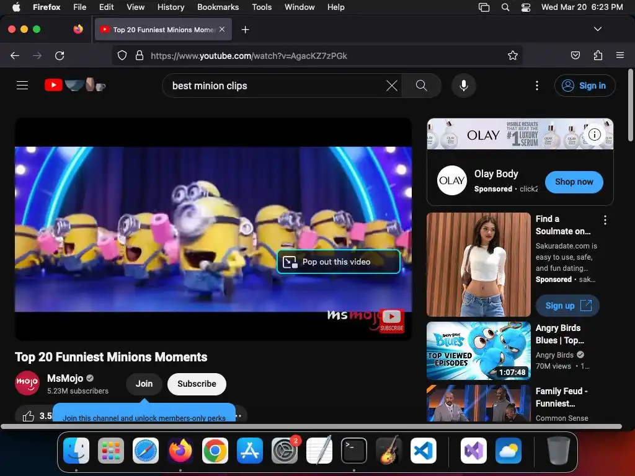Open the Angry Birds Blues video title
Screen dimensions: 635x476
(x=560, y=334)
